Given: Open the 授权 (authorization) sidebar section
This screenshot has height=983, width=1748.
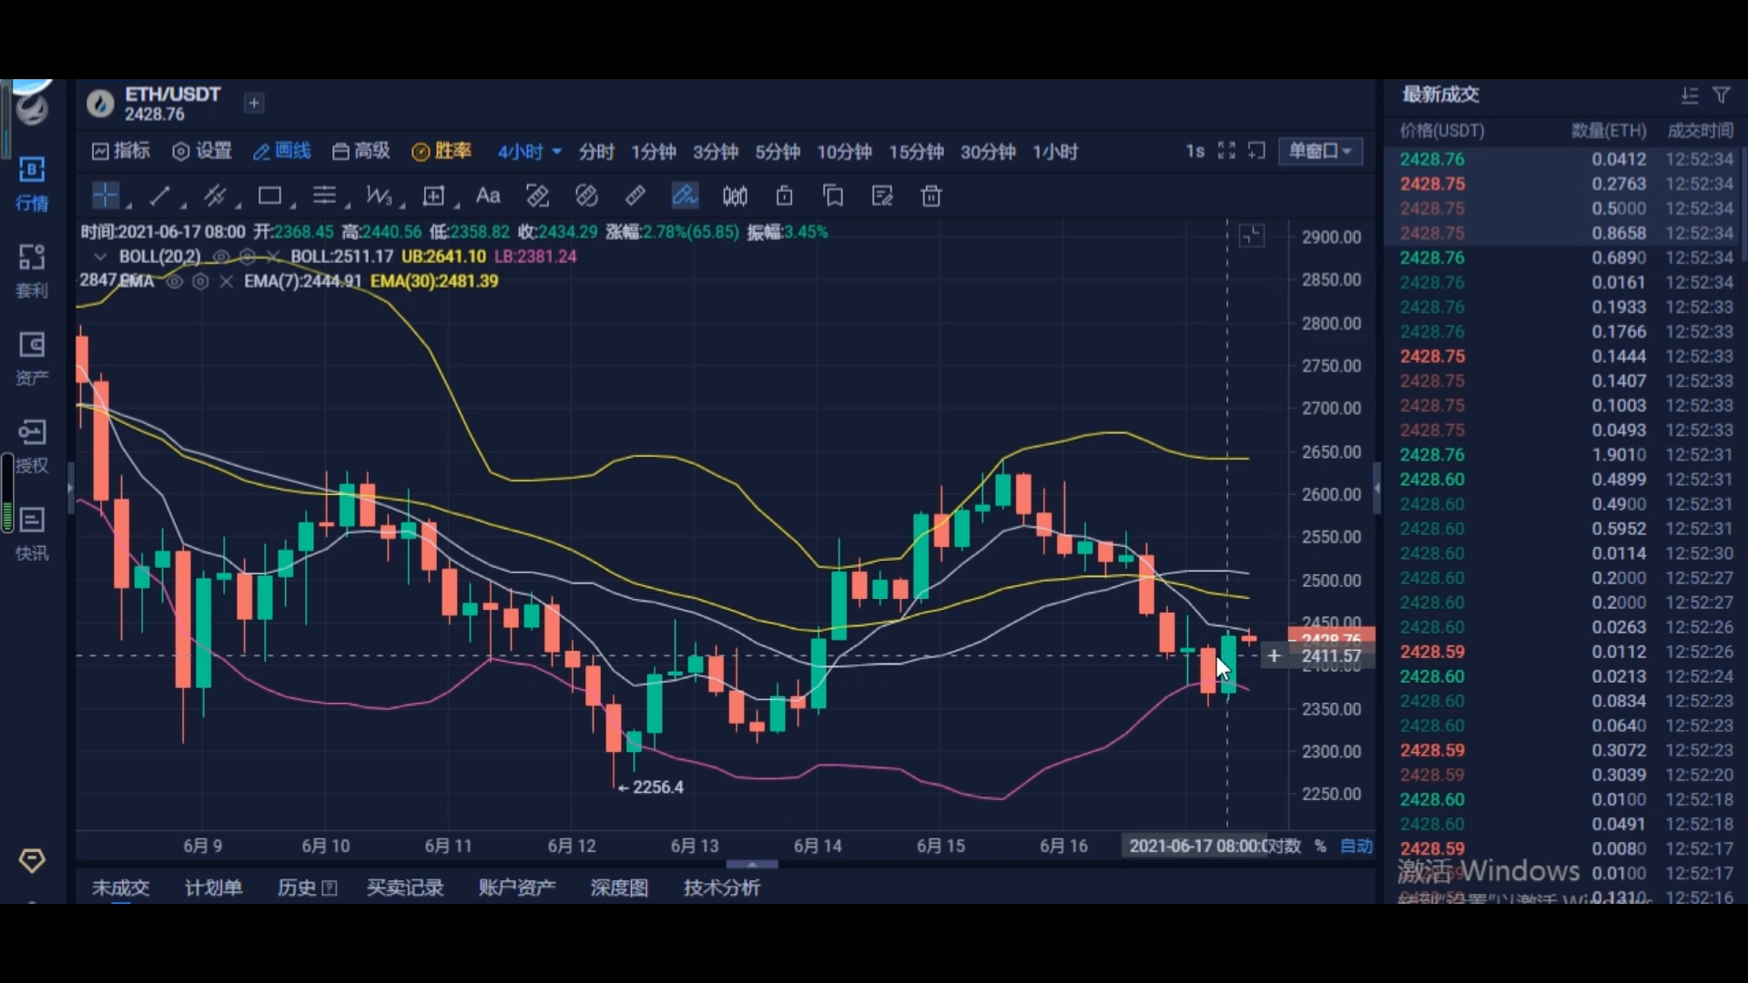Looking at the screenshot, I should click(32, 446).
